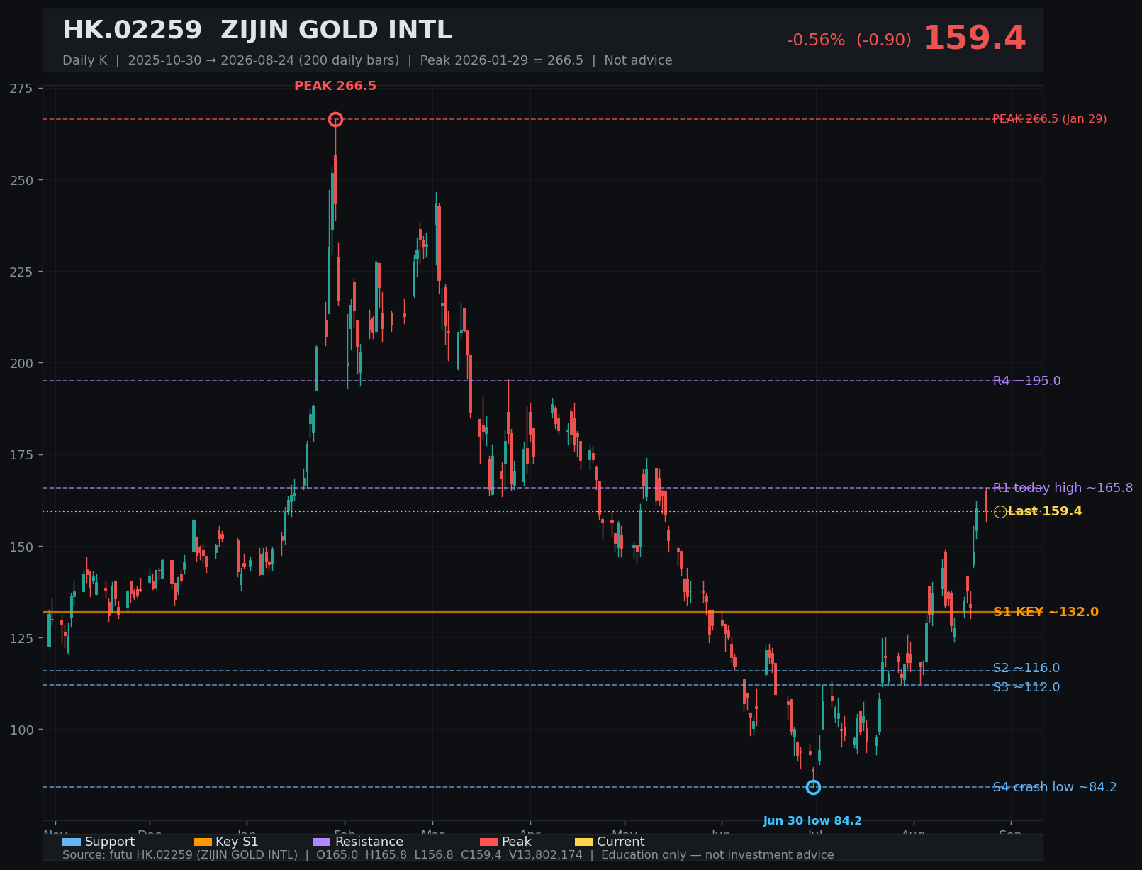The width and height of the screenshot is (1142, 870).
Task: Click the 150 tick on the price axis
Action: (x=21, y=547)
